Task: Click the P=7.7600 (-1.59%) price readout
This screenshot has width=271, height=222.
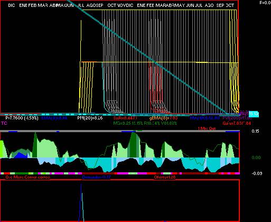Action: [22, 118]
